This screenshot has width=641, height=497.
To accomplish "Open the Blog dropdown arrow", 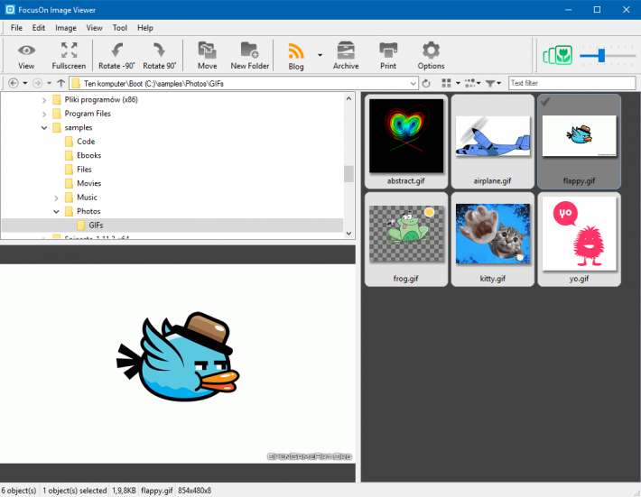I will click(320, 55).
